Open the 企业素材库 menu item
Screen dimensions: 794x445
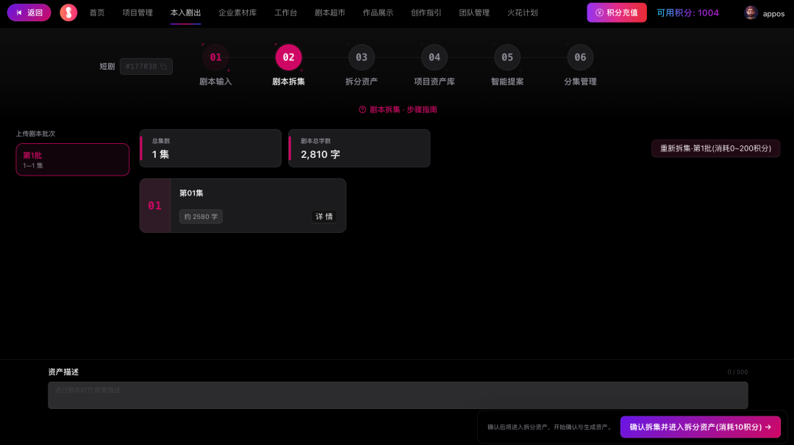click(237, 12)
